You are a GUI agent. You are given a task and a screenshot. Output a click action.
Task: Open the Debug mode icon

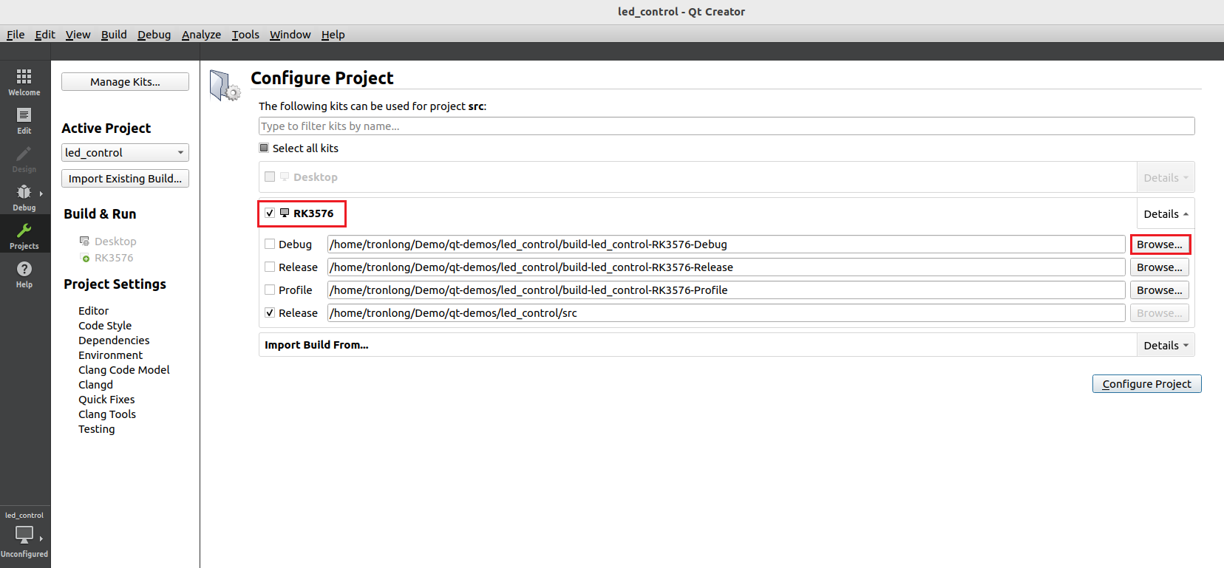[24, 192]
